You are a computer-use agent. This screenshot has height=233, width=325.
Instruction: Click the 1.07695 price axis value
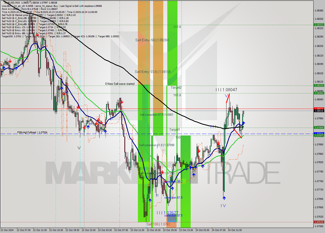tap(319, 199)
